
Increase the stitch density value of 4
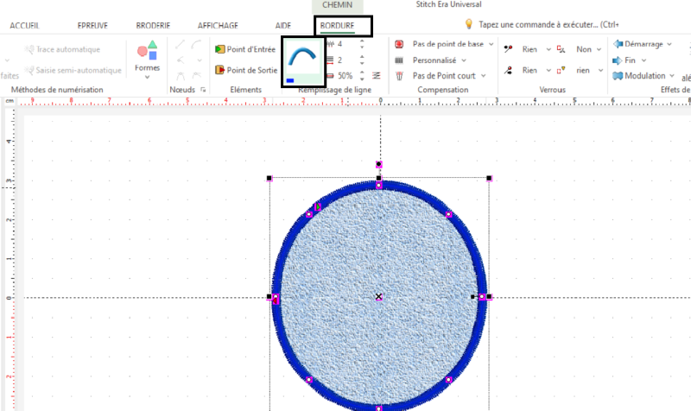tap(361, 40)
